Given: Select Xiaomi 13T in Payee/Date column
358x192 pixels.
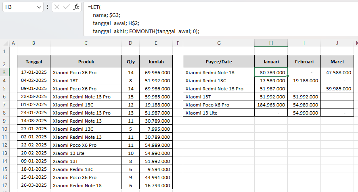Looking at the screenshot, I should click(219, 96).
